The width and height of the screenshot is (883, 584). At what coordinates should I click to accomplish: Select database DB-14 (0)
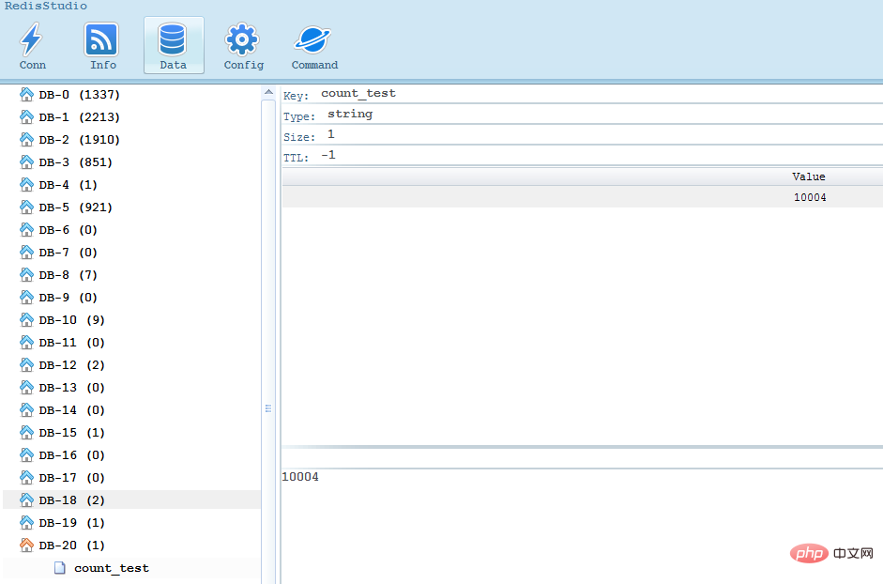point(71,410)
